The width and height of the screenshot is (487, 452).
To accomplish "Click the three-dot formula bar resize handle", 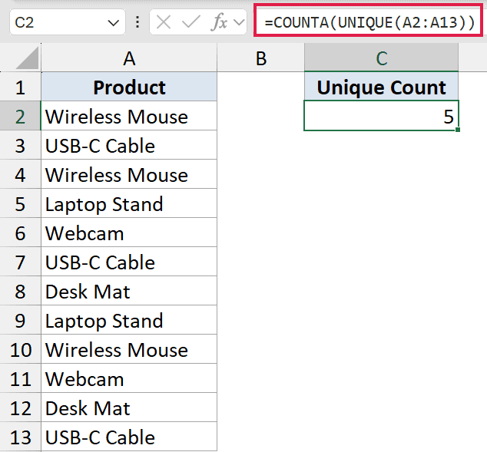I will click(x=137, y=22).
